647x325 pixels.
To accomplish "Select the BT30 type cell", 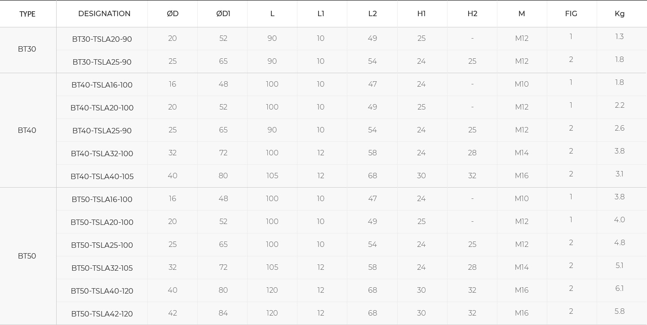I will click(27, 49).
